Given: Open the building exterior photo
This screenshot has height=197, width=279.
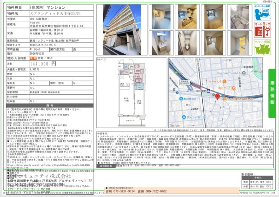Looking at the screenshot, I should coord(122,30).
